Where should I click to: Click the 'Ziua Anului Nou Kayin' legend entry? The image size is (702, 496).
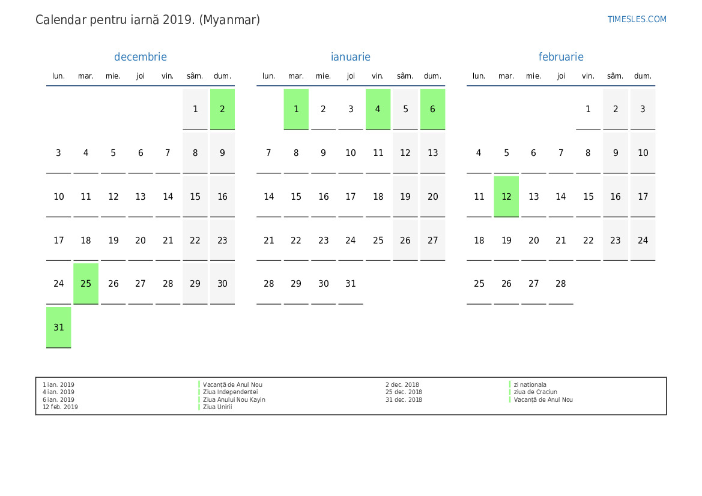pos(234,399)
